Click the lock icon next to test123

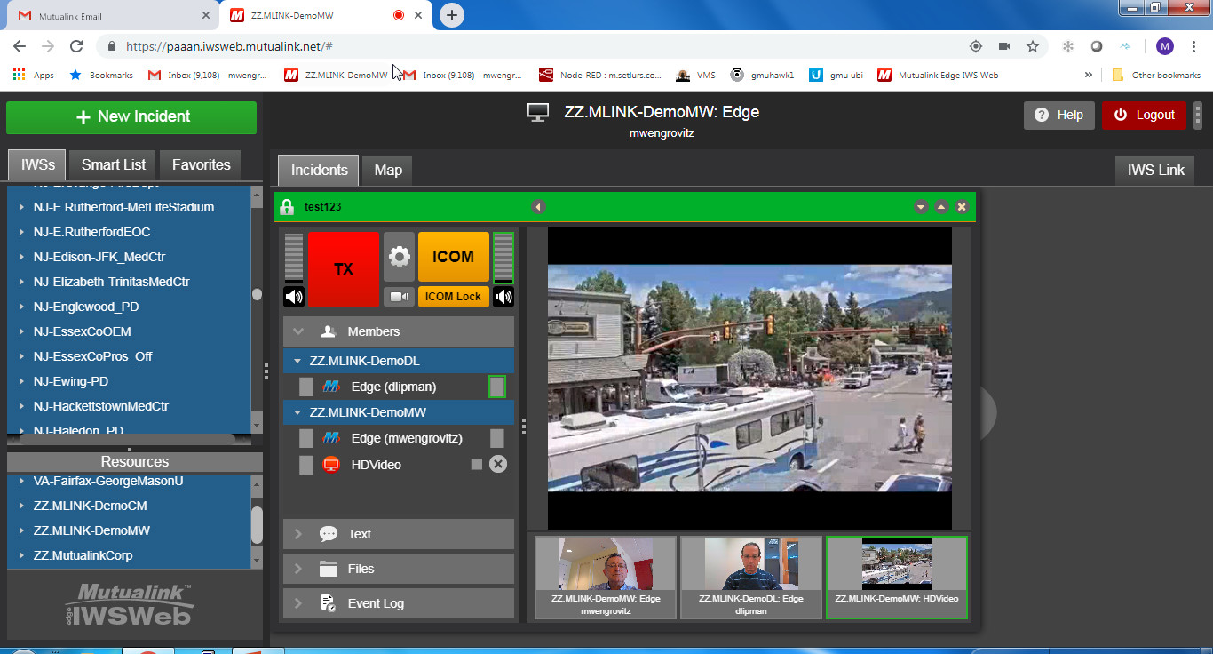point(287,207)
